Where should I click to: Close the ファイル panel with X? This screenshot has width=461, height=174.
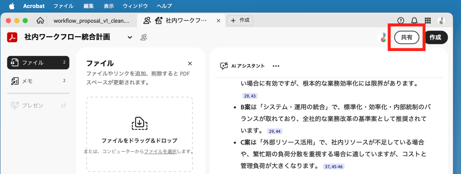[190, 63]
